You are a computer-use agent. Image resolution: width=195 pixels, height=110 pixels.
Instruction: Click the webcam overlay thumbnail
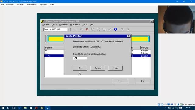click(x=176, y=20)
